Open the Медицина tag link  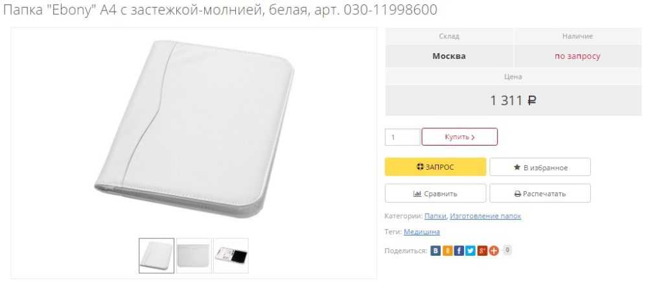pyautogui.click(x=422, y=232)
